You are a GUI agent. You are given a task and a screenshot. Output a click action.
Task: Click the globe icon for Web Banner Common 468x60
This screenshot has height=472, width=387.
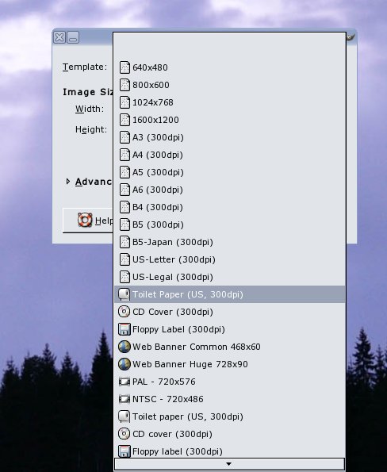point(124,347)
